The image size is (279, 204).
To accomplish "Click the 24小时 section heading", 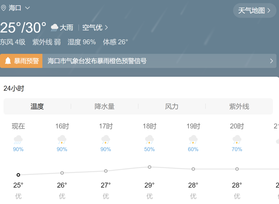I will (x=14, y=88).
